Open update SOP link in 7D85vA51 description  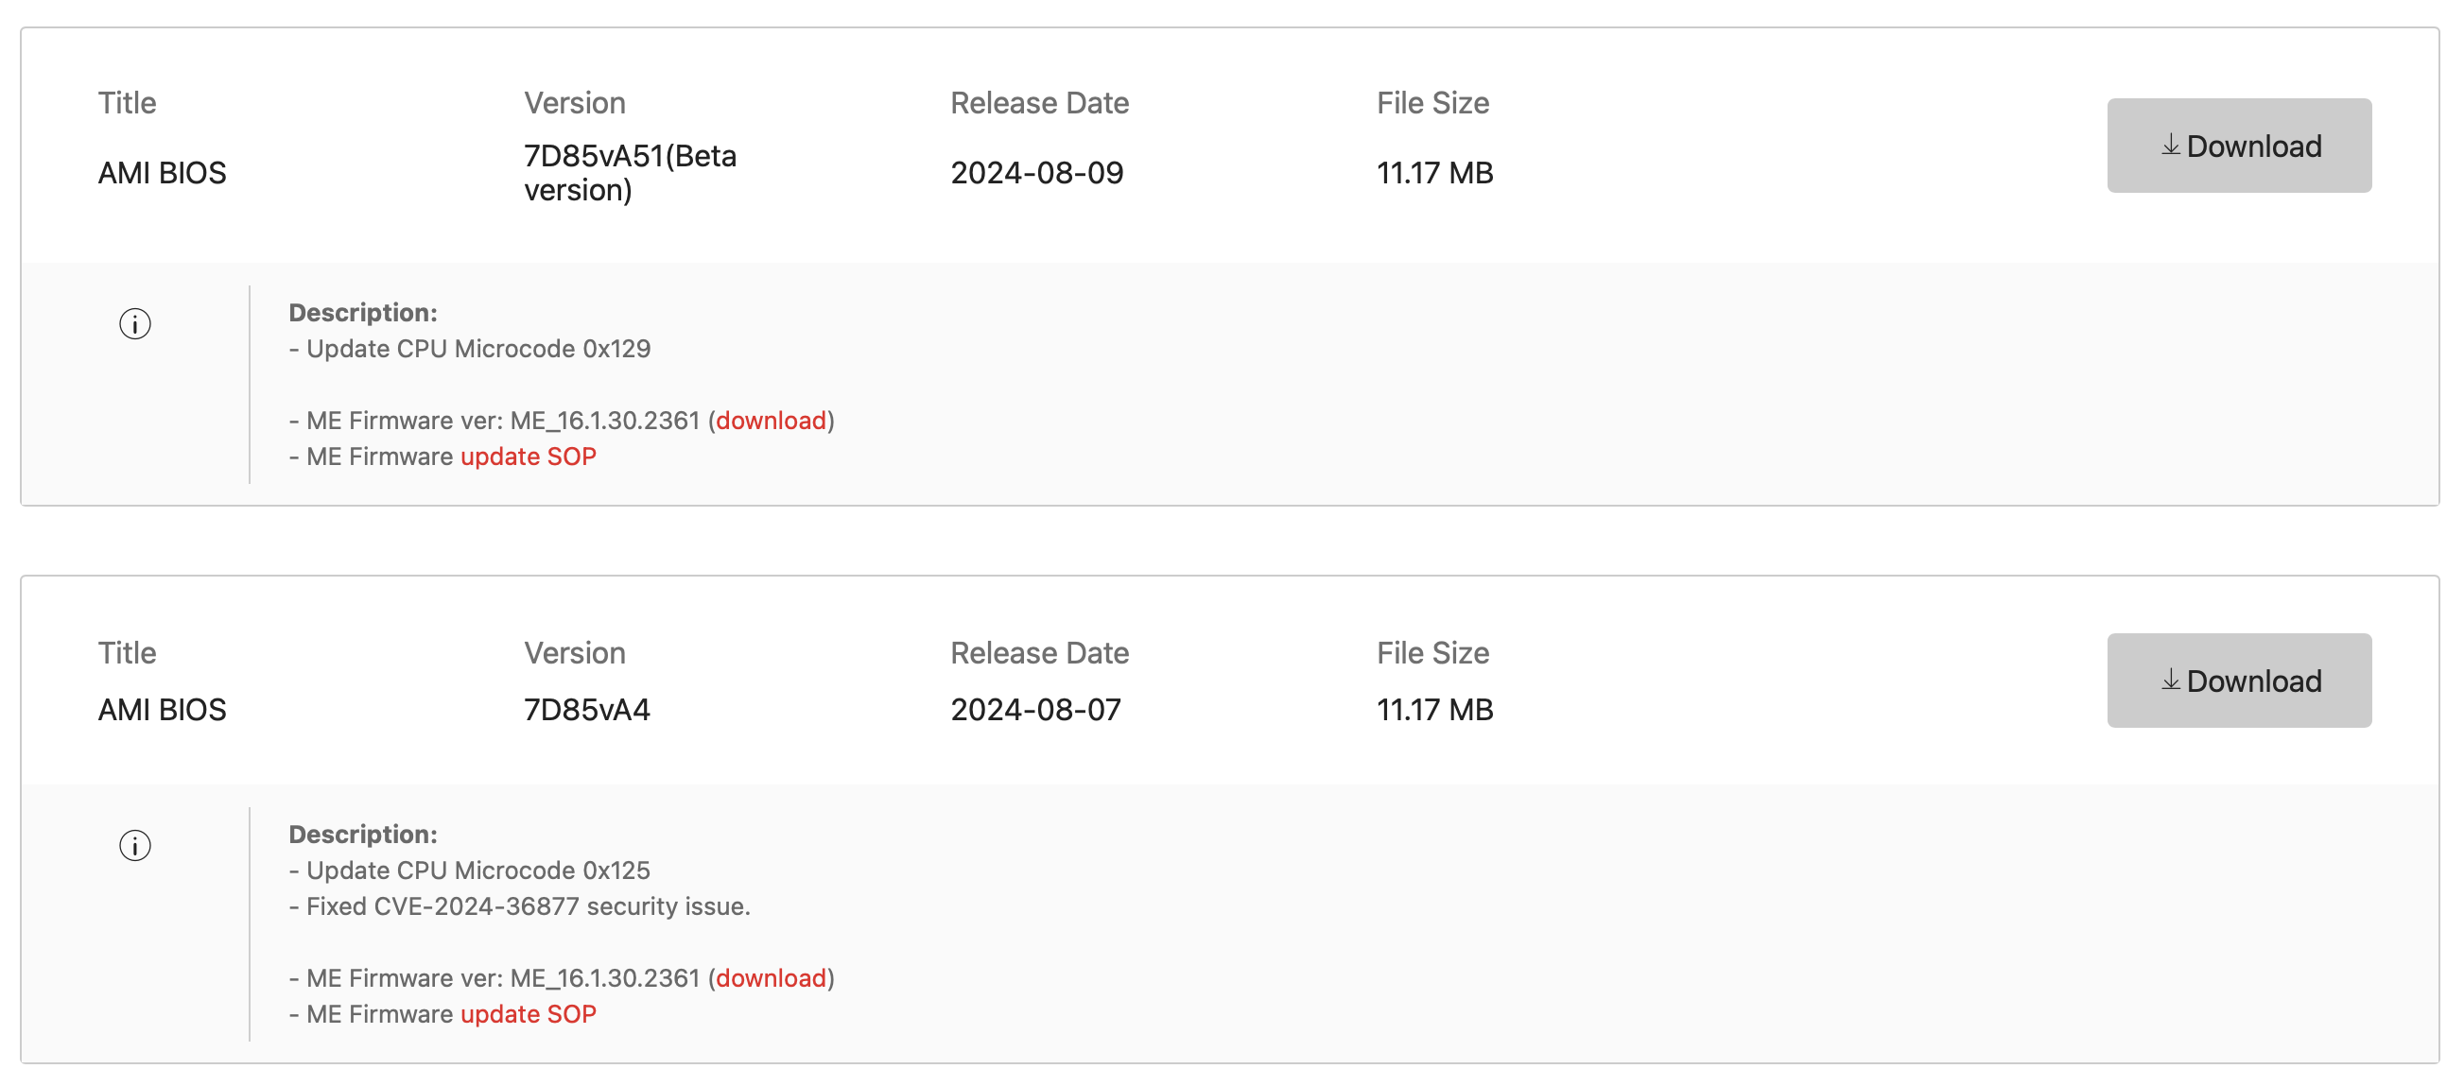[x=528, y=456]
